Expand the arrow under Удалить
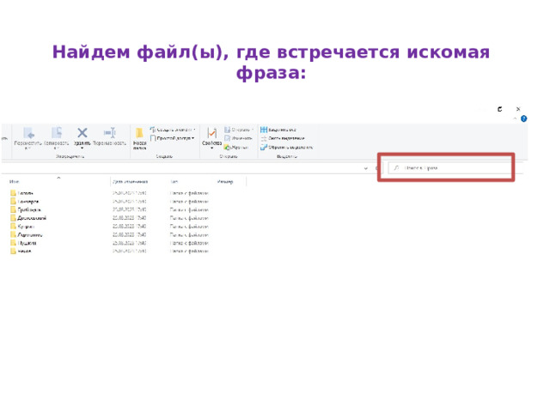Viewport: 550px width, 412px height. 82,148
